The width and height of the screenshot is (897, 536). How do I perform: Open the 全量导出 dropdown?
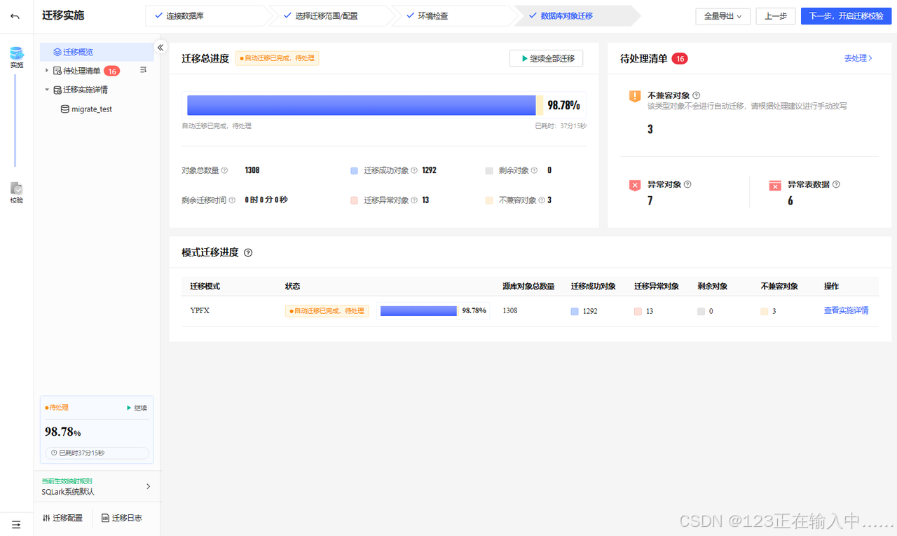pos(723,15)
